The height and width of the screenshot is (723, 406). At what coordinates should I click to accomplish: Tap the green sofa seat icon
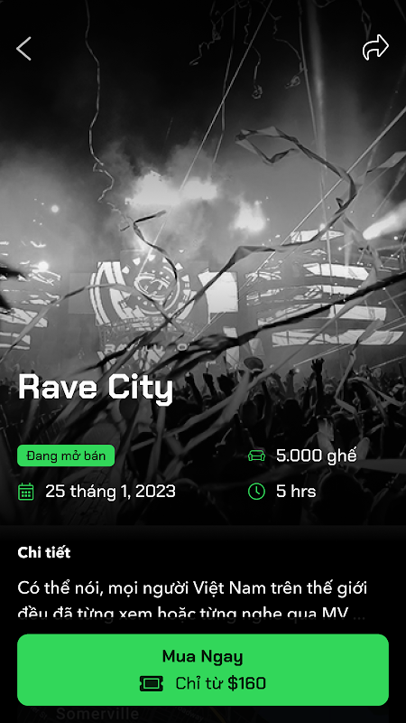256,456
